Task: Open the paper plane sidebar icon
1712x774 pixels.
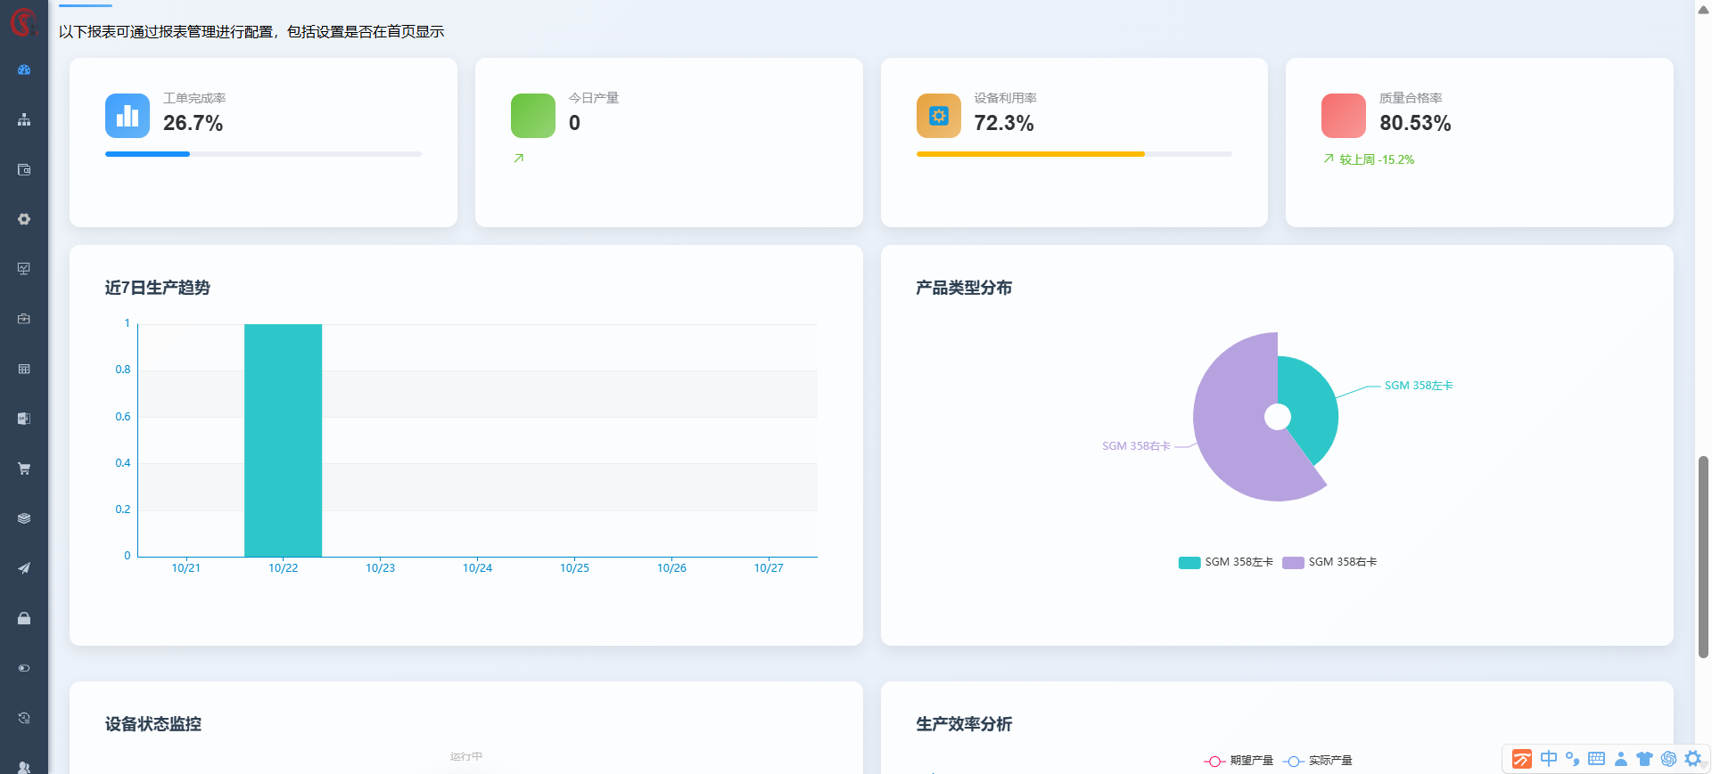Action: coord(24,568)
